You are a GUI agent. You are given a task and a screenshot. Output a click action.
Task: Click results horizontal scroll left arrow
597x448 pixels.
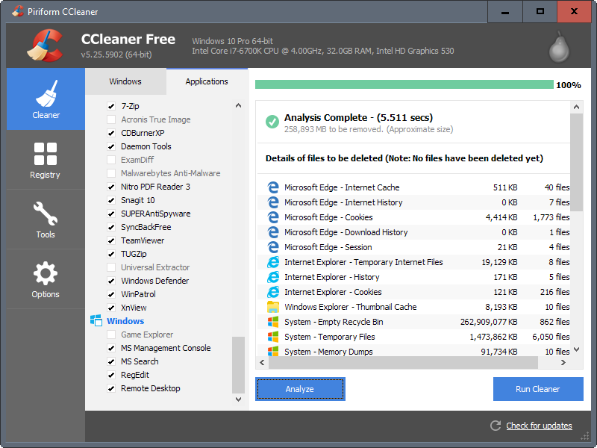pos(262,363)
